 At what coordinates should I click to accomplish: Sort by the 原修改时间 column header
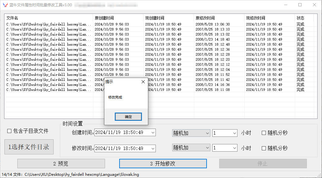219,18
